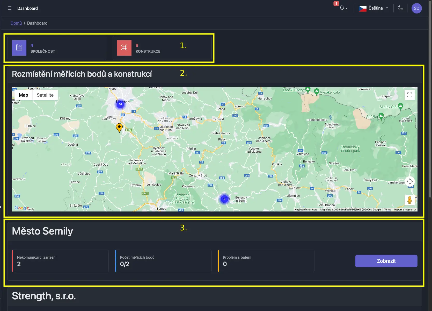The height and width of the screenshot is (311, 432).
Task: Open the language dropdown next to Čeština
Action: pyautogui.click(x=387, y=8)
